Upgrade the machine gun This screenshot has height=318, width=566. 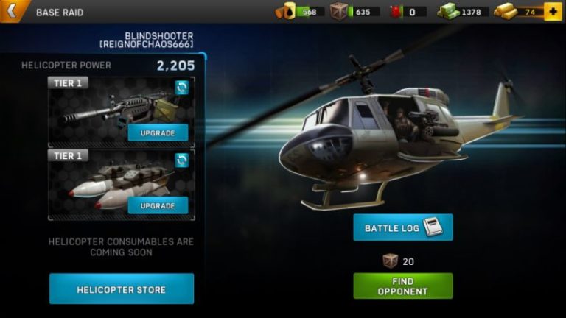[158, 132]
